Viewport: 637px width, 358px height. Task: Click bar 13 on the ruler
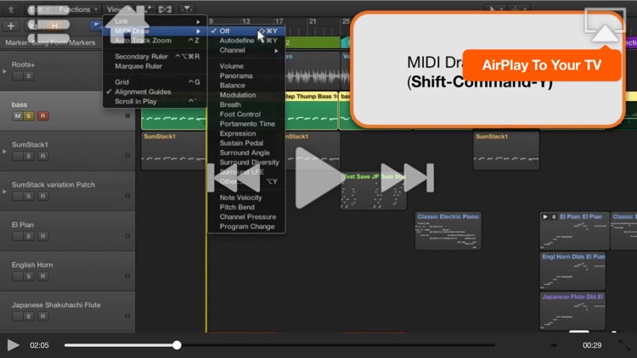tap(245, 21)
